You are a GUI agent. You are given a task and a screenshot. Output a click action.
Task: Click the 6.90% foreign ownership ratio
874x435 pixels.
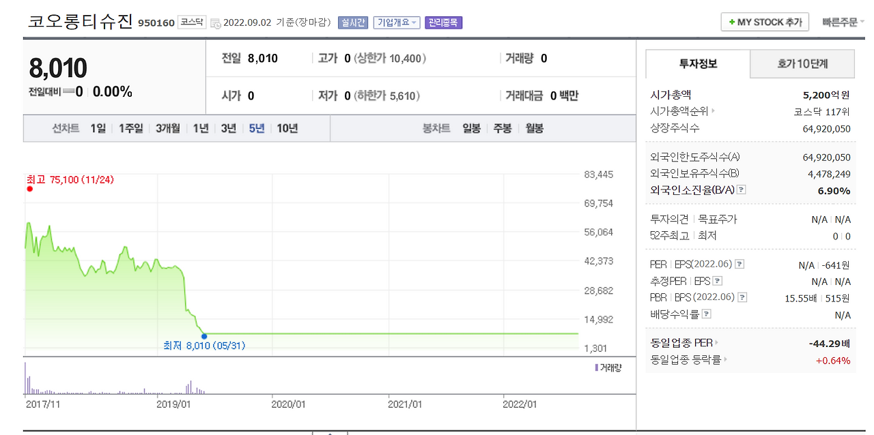pyautogui.click(x=834, y=191)
